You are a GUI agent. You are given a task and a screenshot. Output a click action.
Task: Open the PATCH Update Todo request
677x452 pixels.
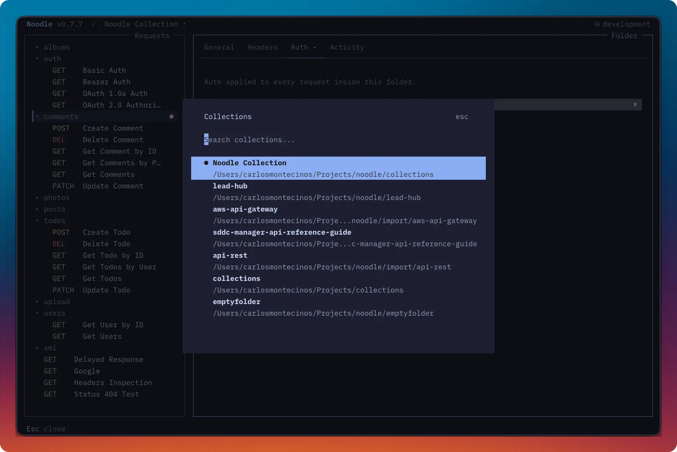tap(105, 290)
